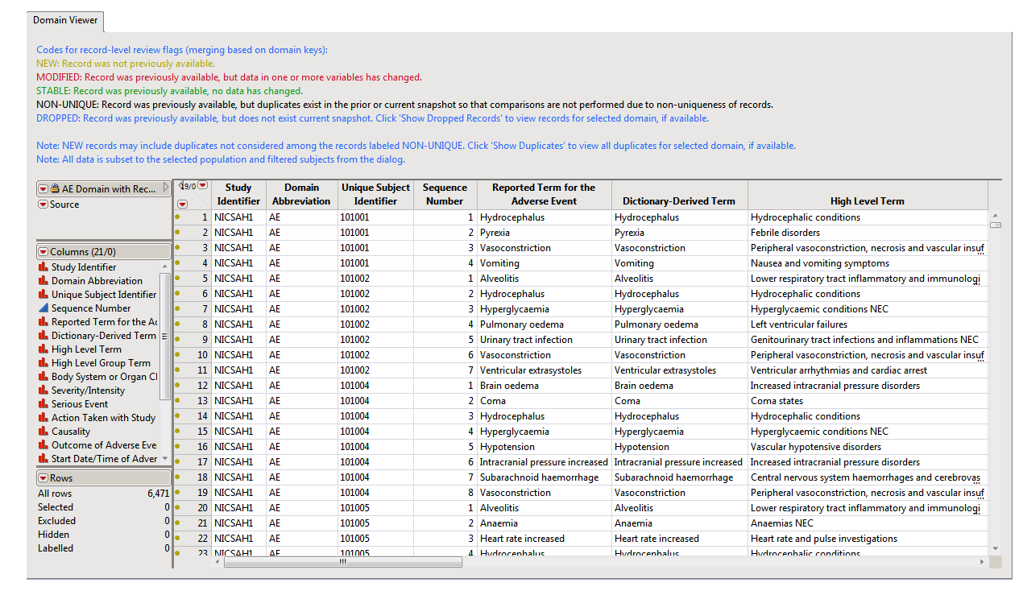Click the Unique Subject Identifier column header
Image resolution: width=1027 pixels, height=595 pixels.
(x=375, y=194)
